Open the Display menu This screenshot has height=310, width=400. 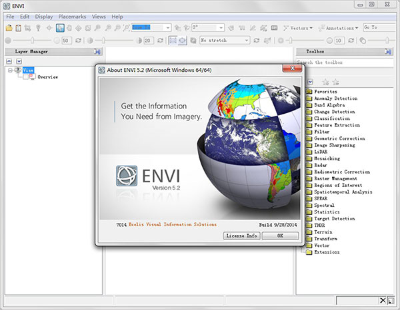pyautogui.click(x=44, y=17)
